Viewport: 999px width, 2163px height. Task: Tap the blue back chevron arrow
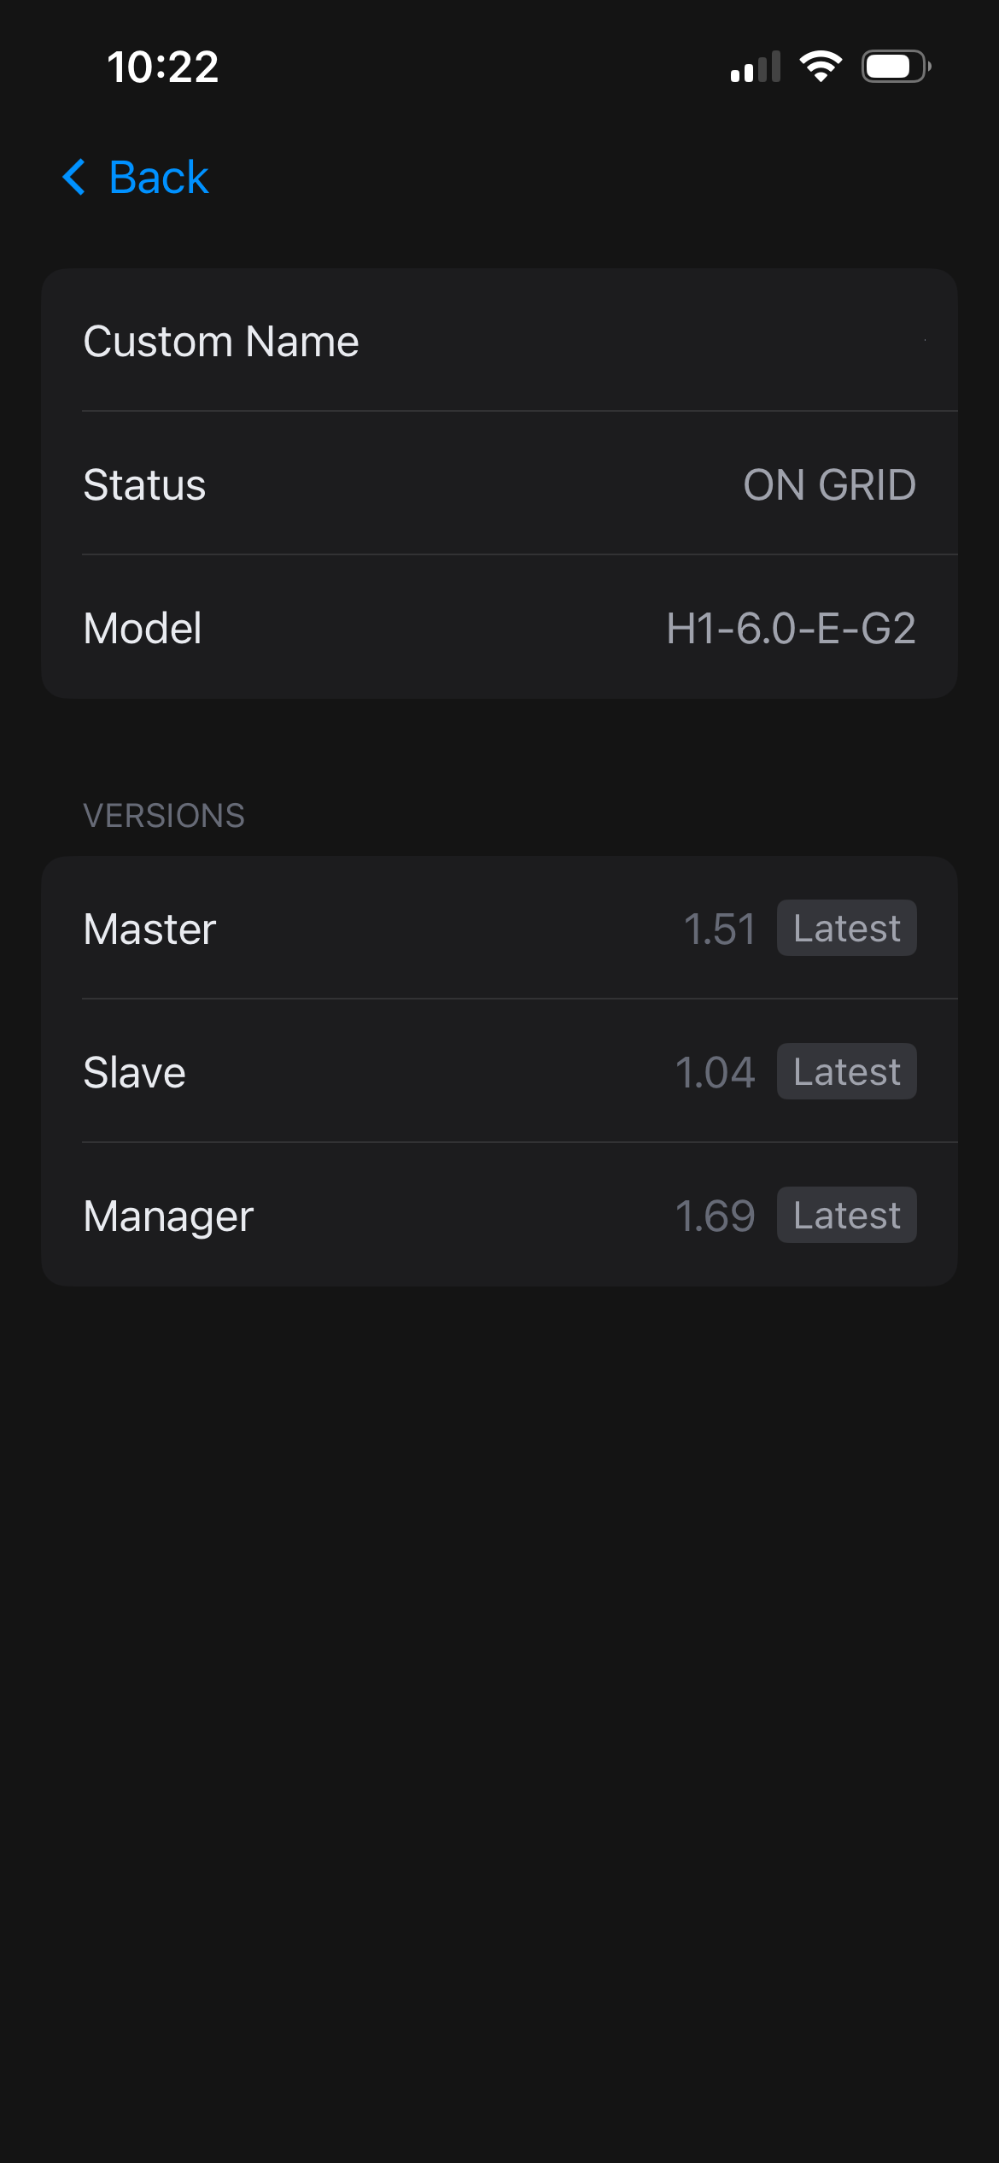tap(74, 178)
